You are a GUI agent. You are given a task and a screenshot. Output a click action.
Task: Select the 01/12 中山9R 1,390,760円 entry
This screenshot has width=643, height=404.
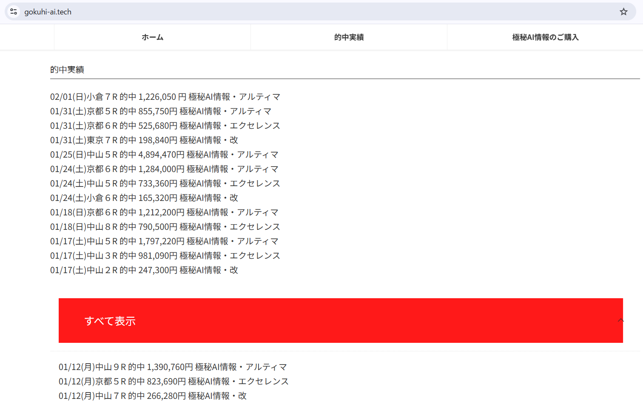pyautogui.click(x=173, y=367)
